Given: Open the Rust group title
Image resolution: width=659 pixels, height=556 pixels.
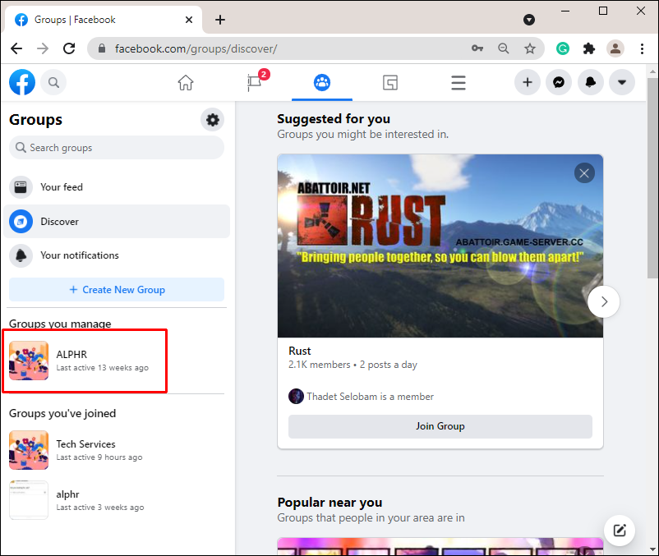Looking at the screenshot, I should tap(299, 351).
